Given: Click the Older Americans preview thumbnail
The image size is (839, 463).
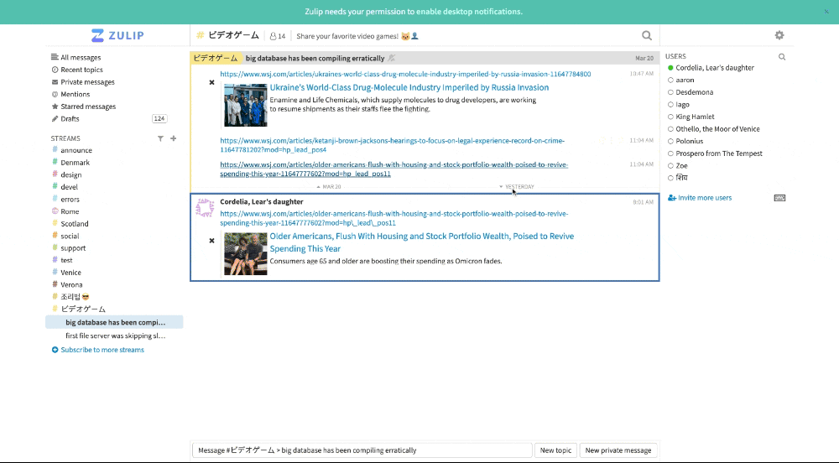Looking at the screenshot, I should (246, 254).
